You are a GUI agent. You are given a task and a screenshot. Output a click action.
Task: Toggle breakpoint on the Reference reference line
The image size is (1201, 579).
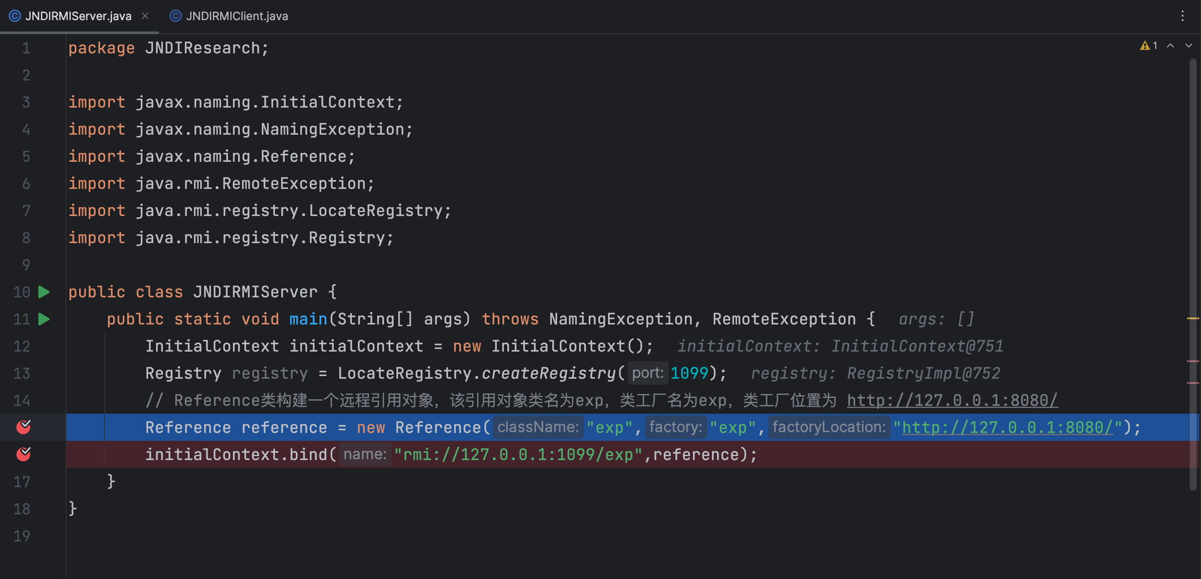[23, 427]
